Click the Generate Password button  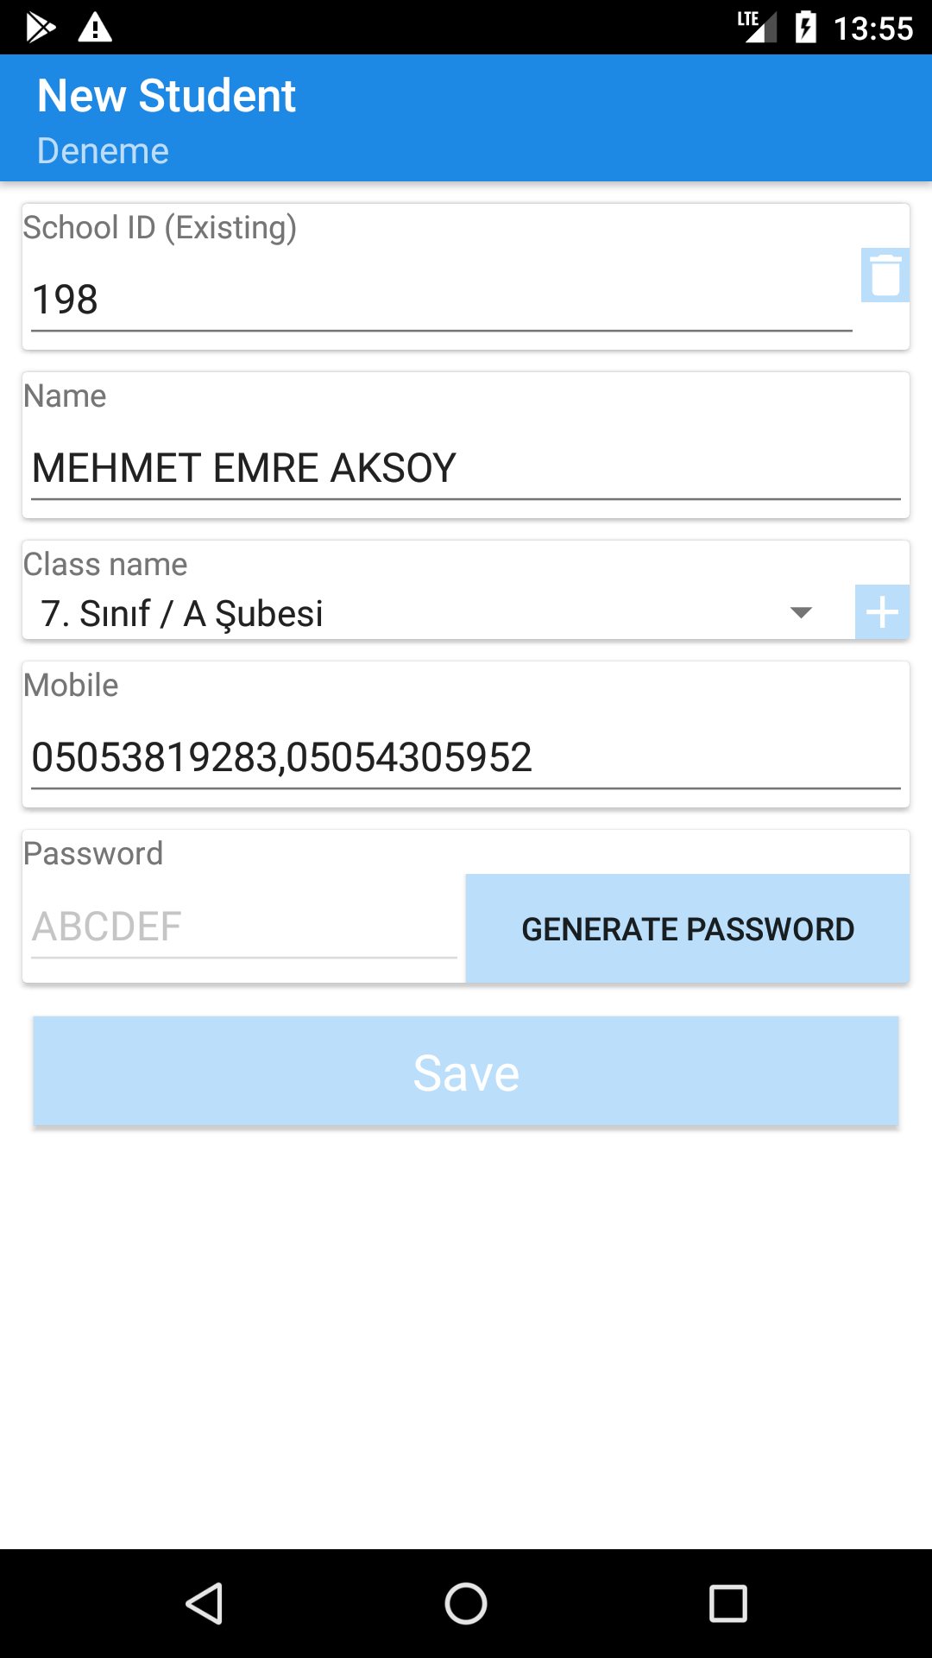pyautogui.click(x=687, y=928)
